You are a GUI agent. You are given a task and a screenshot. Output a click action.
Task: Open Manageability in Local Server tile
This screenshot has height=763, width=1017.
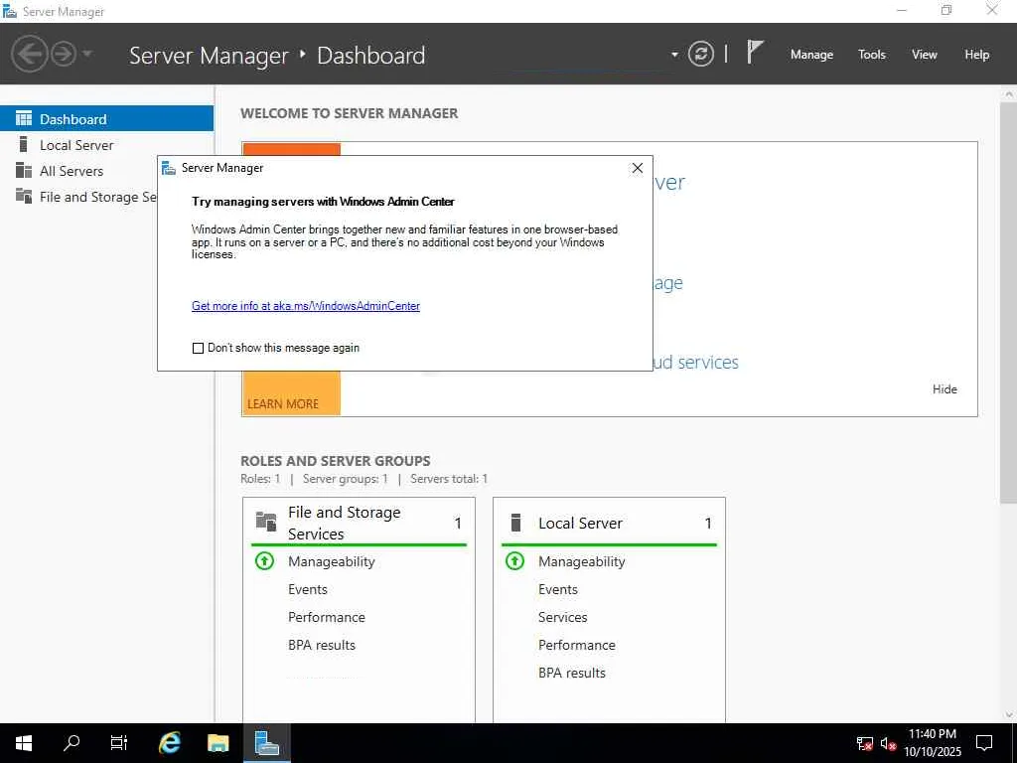click(581, 561)
